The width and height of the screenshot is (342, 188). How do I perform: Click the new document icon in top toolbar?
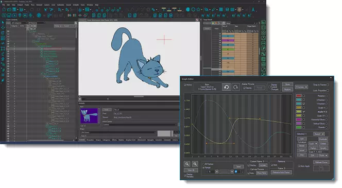[x=4, y=10]
